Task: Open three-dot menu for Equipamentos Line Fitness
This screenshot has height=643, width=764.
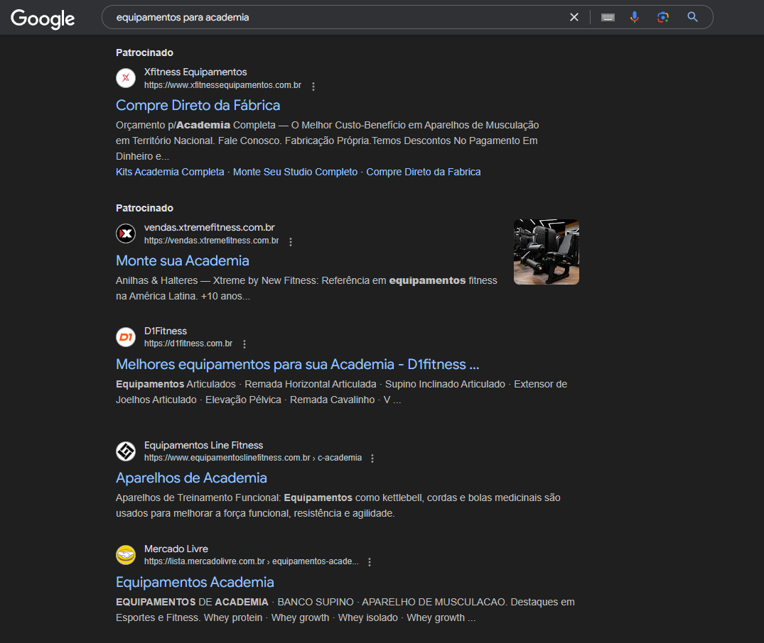Action: [x=372, y=458]
